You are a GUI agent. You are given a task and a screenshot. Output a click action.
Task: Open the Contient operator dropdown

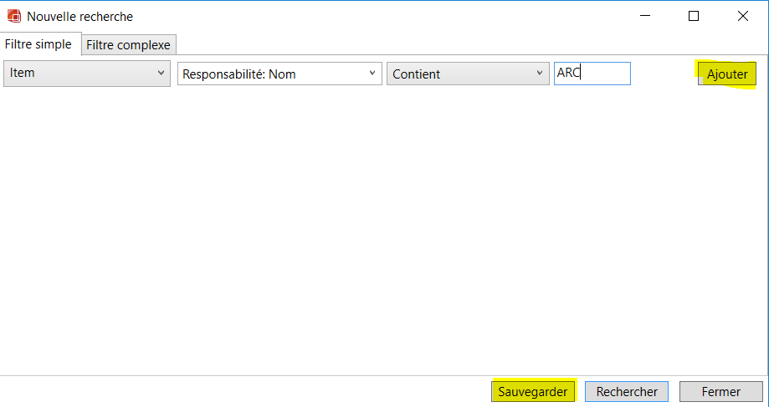point(467,74)
